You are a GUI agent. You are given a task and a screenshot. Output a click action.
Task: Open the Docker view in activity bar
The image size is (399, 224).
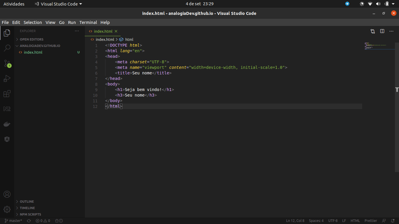click(7, 124)
